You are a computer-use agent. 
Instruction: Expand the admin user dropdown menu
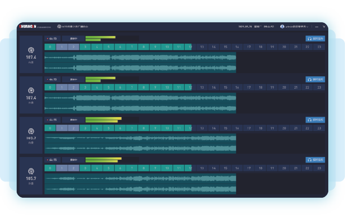308,27
